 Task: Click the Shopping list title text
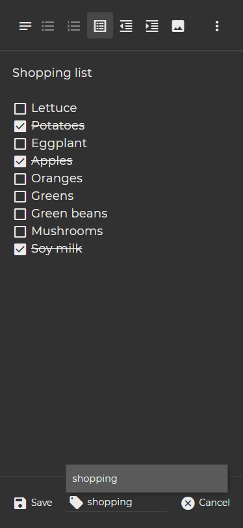click(x=52, y=73)
